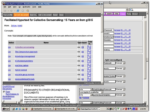Viewport: 150px width, 112px height.
Task: Click the question-based templates input field
Action: tap(104, 95)
